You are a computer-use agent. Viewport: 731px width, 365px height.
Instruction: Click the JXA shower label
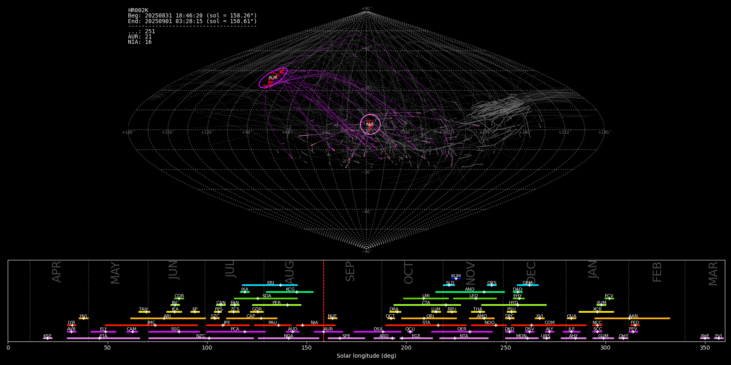[244, 290]
